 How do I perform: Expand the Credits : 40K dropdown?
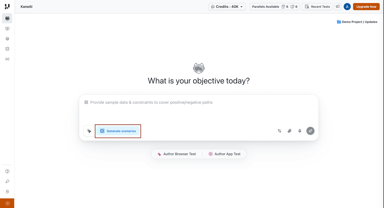[227, 7]
